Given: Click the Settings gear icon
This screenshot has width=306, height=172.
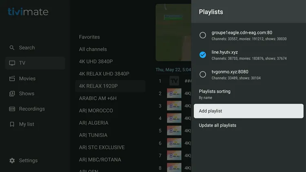Looking at the screenshot, I should [12, 161].
